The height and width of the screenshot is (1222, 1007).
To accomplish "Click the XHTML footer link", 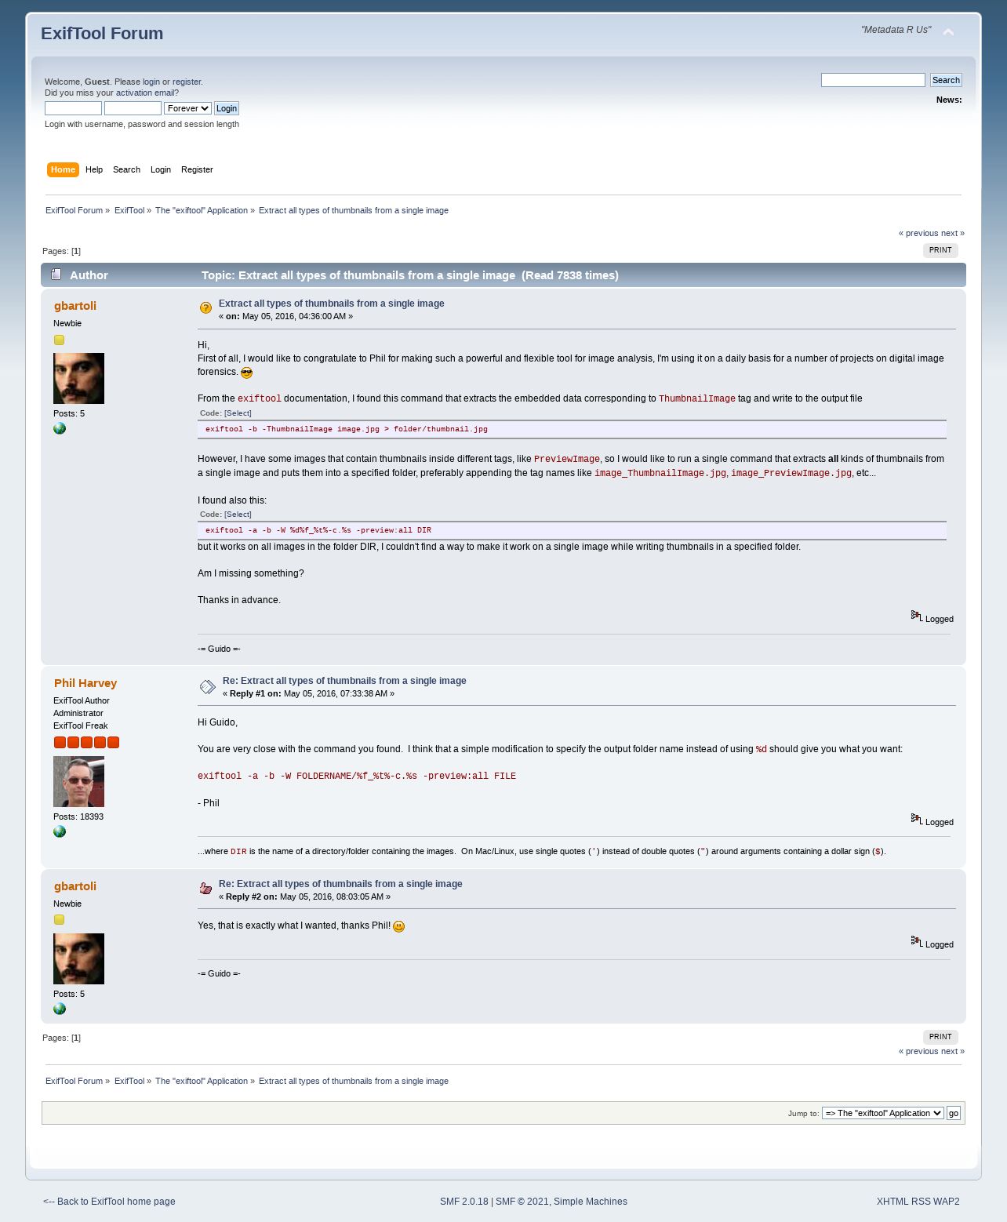I will [892, 1202].
